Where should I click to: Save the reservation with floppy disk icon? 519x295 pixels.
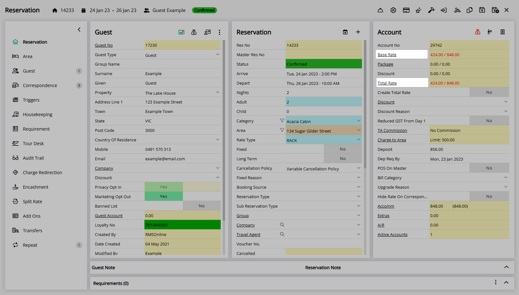482,10
